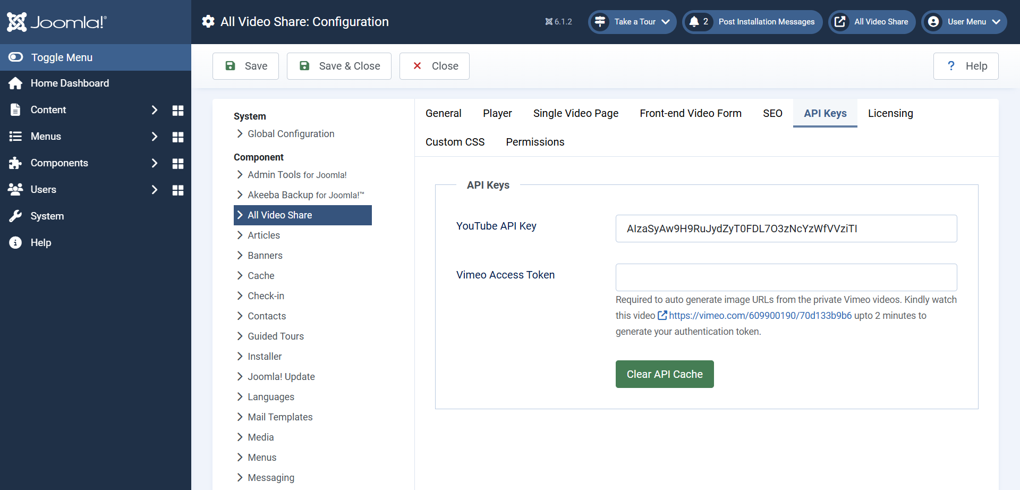Switch to Single Video Page tab
Image resolution: width=1020 pixels, height=490 pixels.
click(576, 113)
